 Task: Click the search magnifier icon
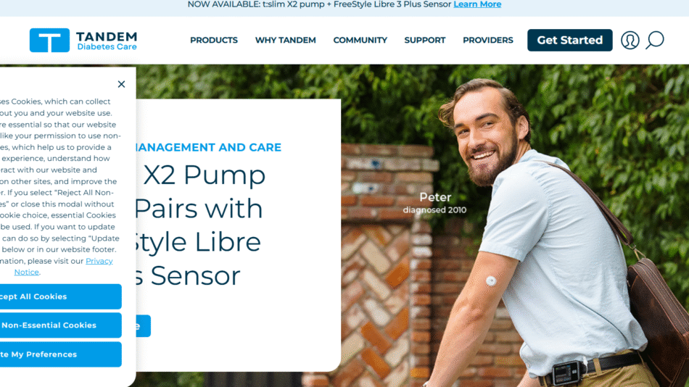(x=654, y=40)
